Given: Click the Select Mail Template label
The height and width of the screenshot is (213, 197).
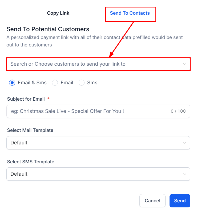Looking at the screenshot, I should click(30, 130).
